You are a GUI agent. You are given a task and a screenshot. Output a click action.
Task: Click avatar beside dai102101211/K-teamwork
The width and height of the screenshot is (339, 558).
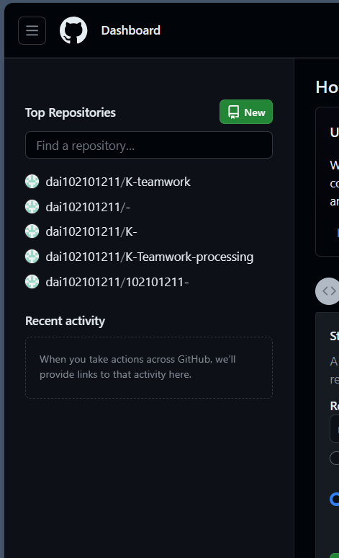(32, 182)
